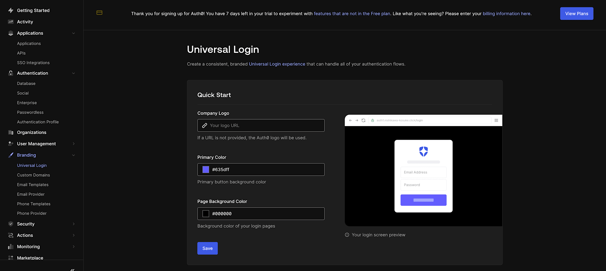
Task: Click the Marketplace icon in sidebar
Action: [11, 258]
